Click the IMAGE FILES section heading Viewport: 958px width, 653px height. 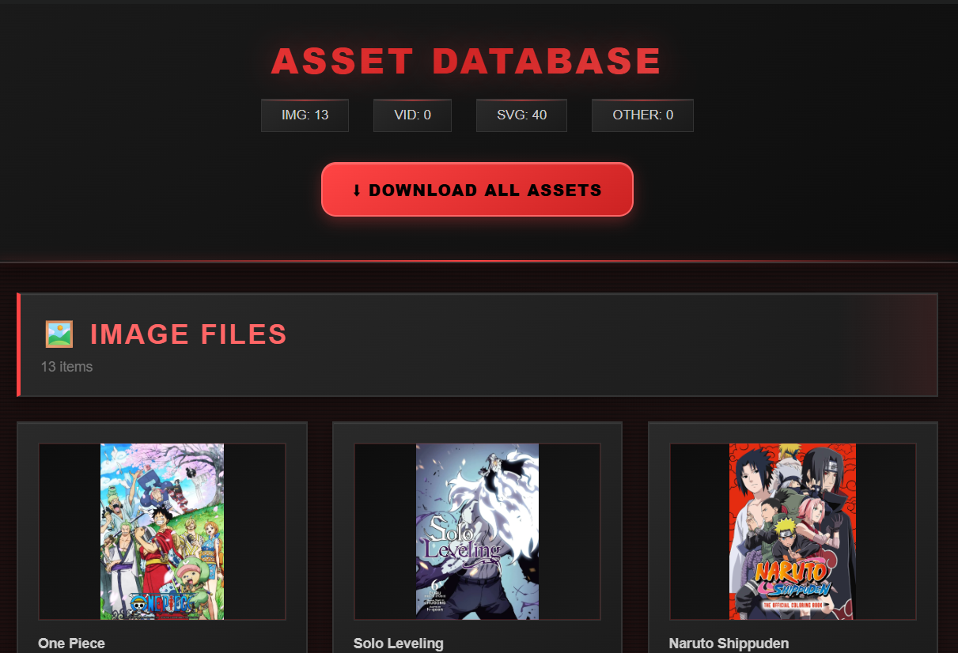pyautogui.click(x=188, y=334)
